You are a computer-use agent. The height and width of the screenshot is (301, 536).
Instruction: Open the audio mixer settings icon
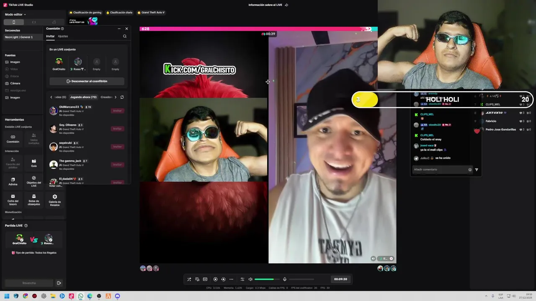242,279
